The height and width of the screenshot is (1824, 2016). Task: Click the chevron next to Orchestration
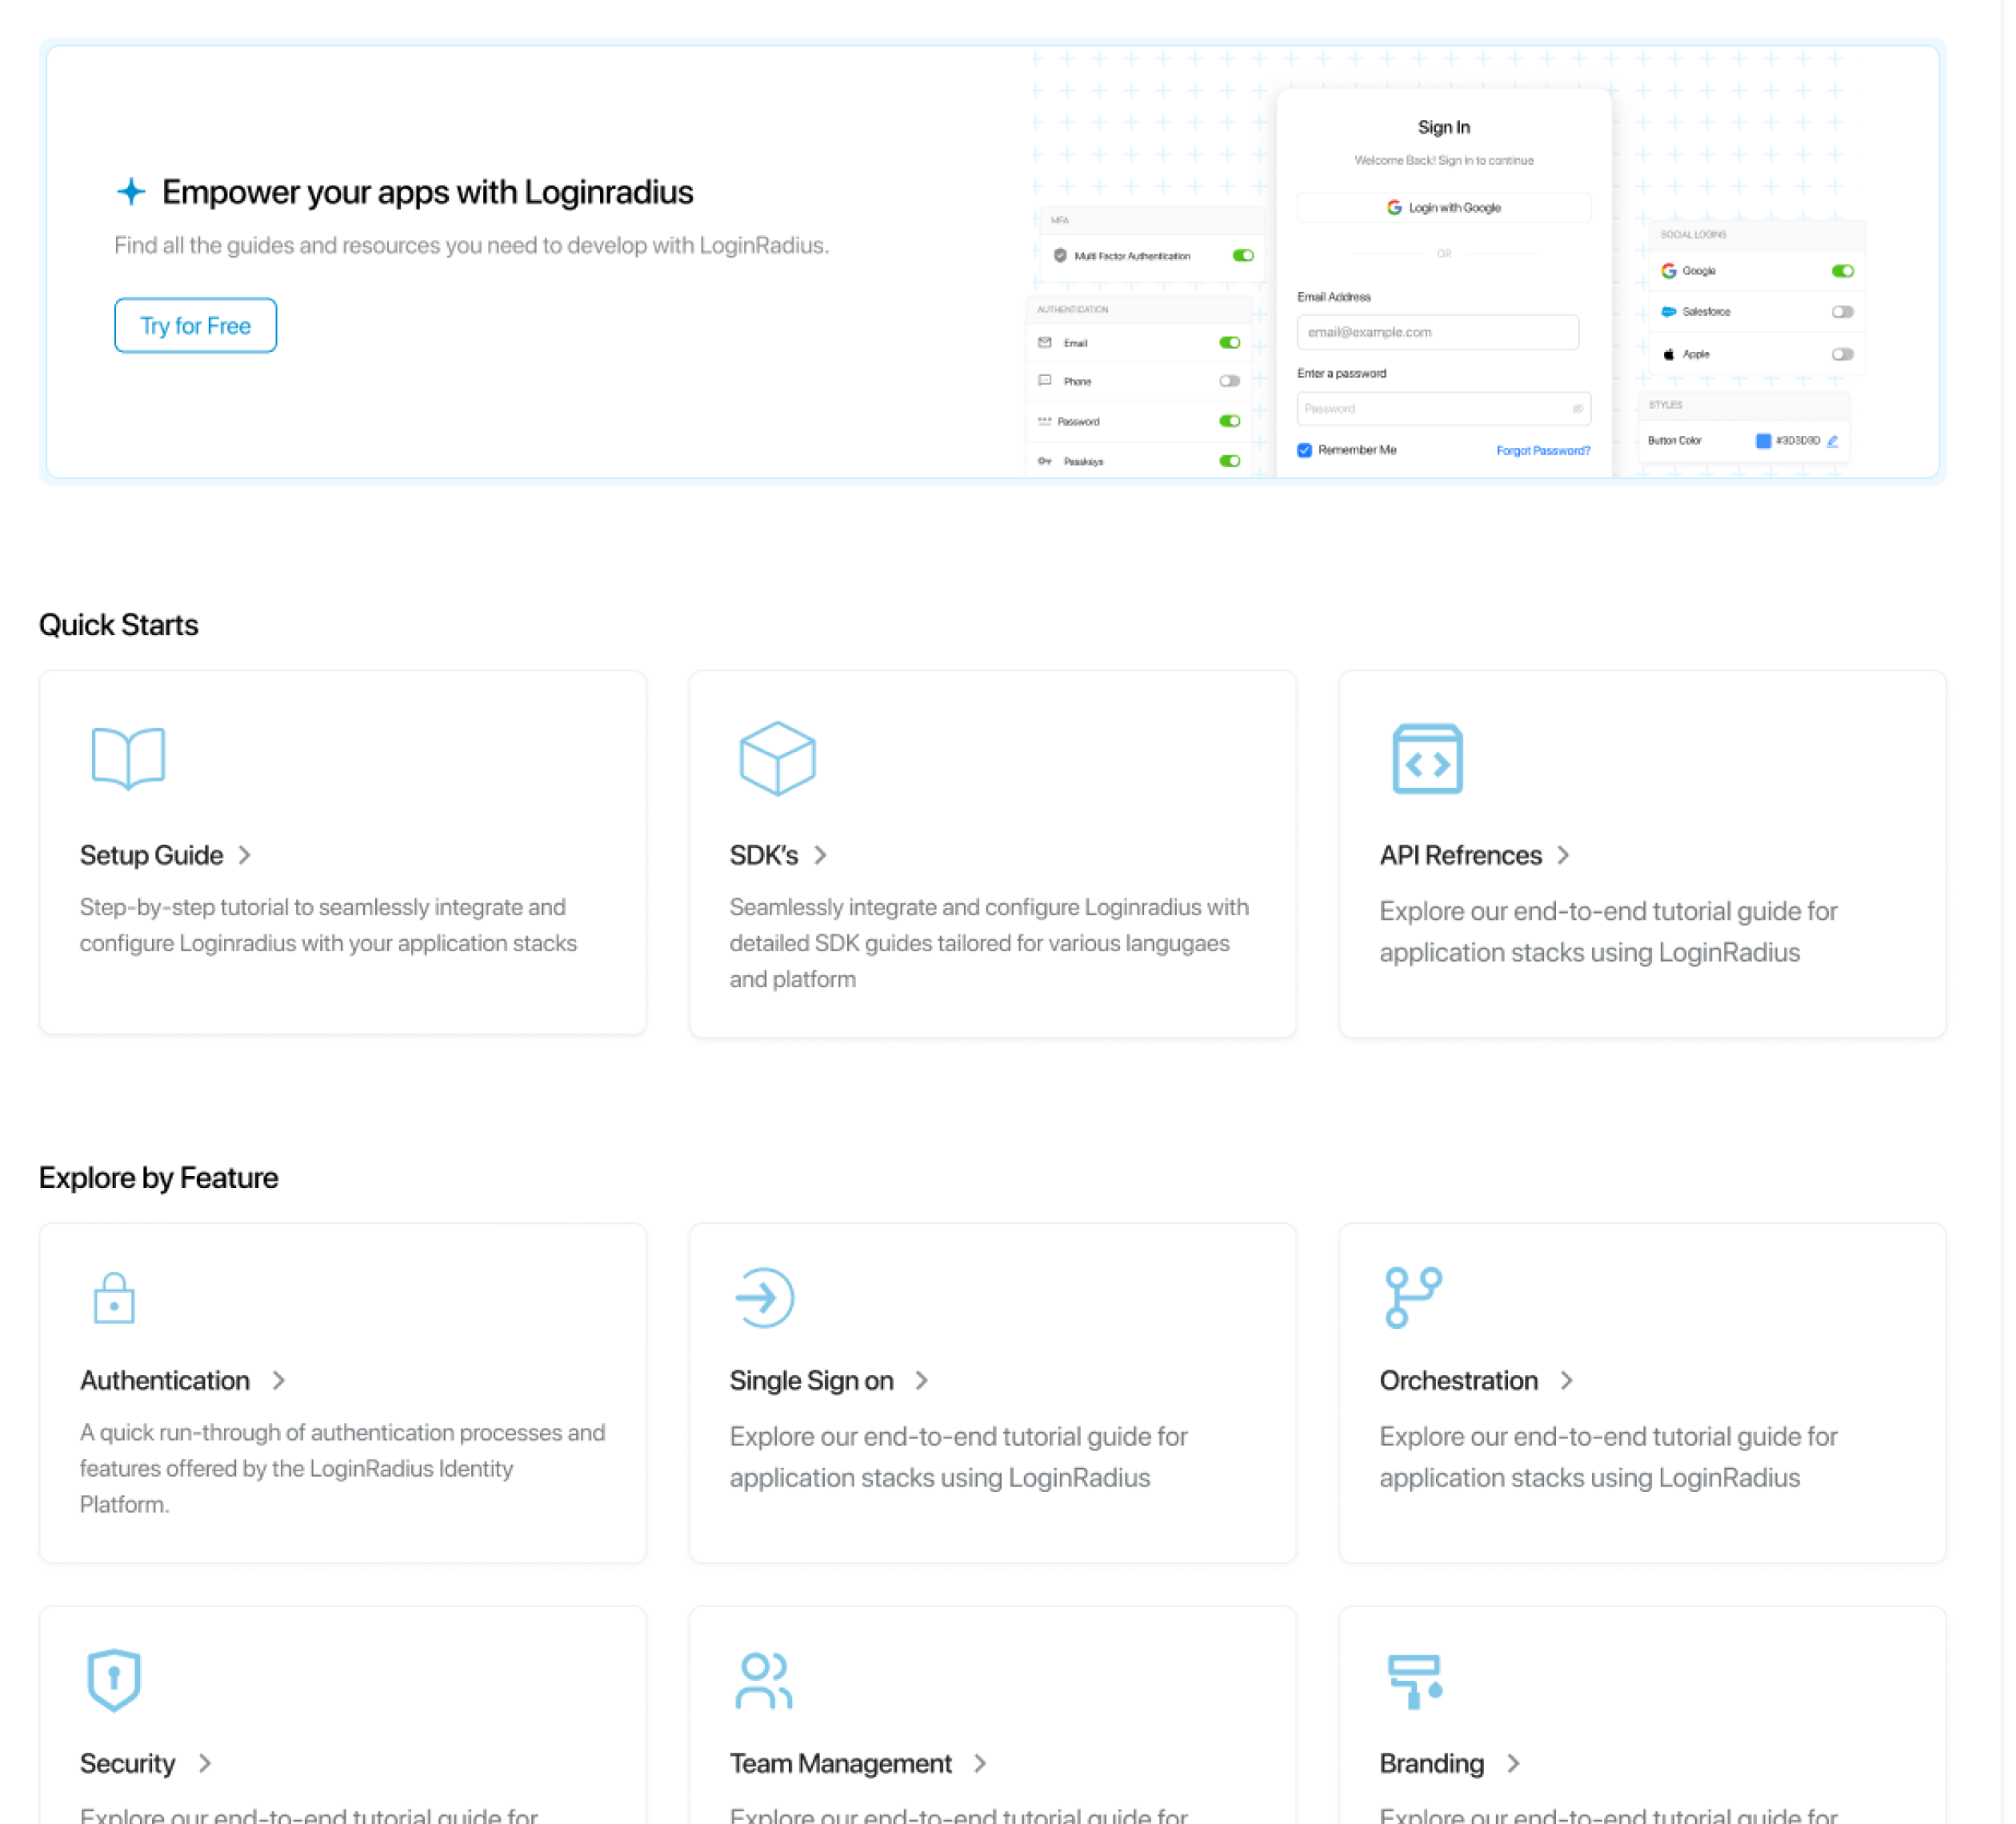[x=1567, y=1380]
